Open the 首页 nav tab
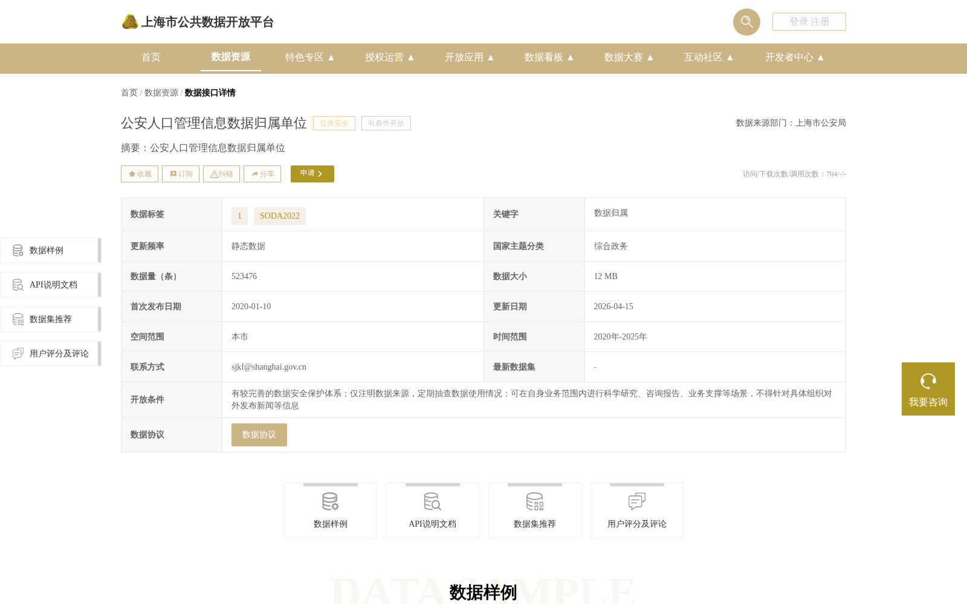 pyautogui.click(x=151, y=57)
